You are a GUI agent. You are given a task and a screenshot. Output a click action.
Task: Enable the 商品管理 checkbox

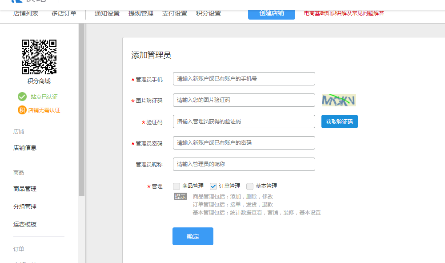pos(176,186)
